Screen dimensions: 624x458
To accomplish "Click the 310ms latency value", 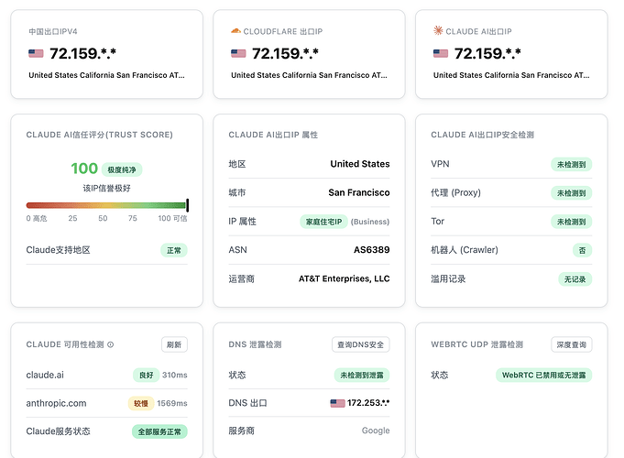I will [x=175, y=375].
